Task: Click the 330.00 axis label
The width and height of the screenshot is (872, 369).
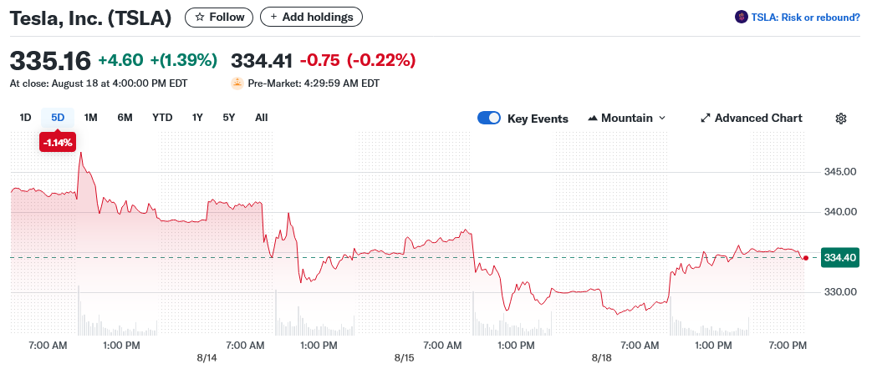Action: click(x=839, y=291)
